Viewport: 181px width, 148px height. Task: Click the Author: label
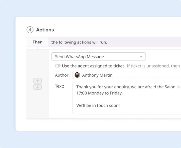coord(62,75)
